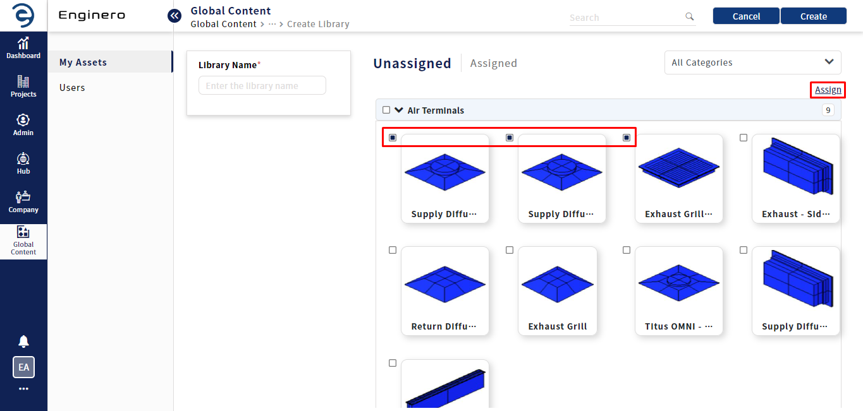Click the notifications bell icon
863x411 pixels.
pyautogui.click(x=23, y=342)
